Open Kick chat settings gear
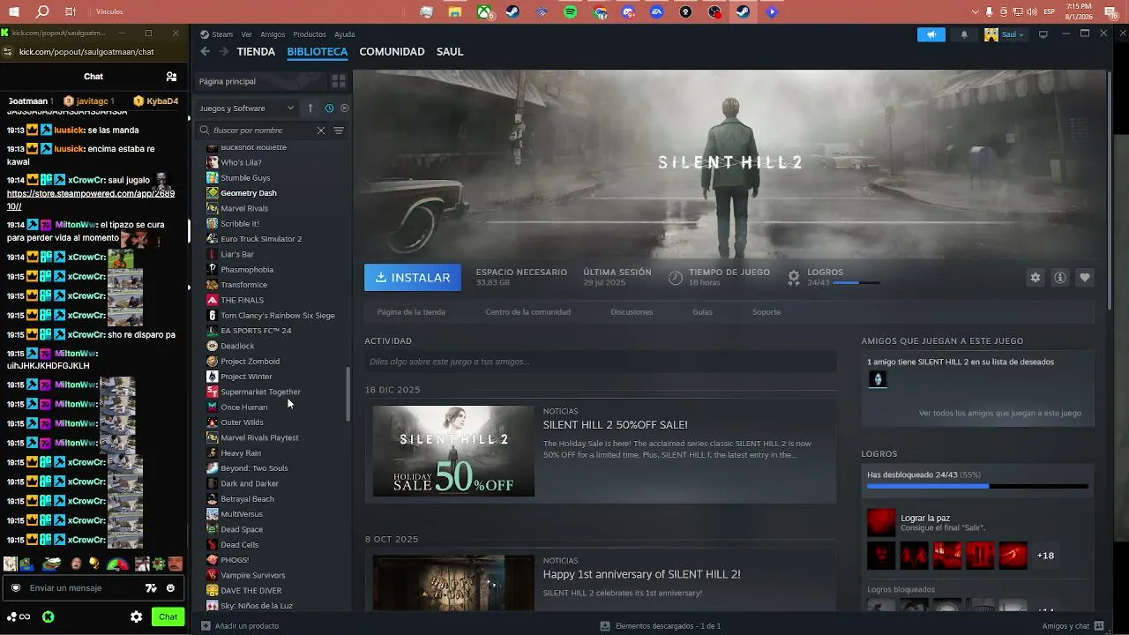 pyautogui.click(x=137, y=617)
